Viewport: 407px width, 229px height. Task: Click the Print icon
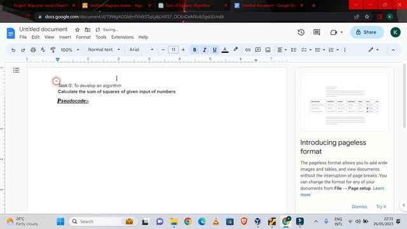click(33, 50)
